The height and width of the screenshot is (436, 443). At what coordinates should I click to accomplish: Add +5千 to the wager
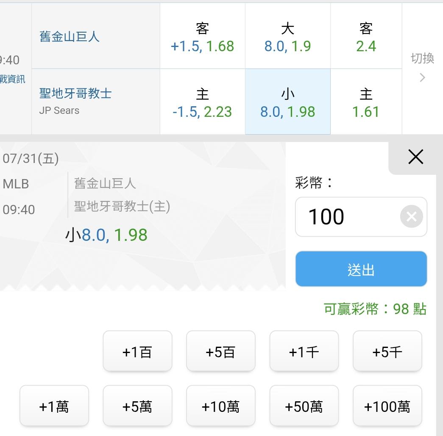[387, 351]
